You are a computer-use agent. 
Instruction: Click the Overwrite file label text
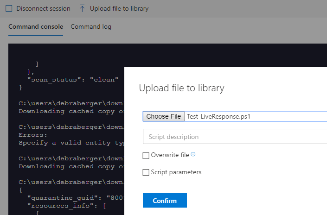point(170,155)
